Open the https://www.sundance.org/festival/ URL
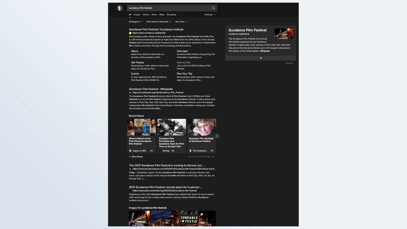 coord(149,33)
